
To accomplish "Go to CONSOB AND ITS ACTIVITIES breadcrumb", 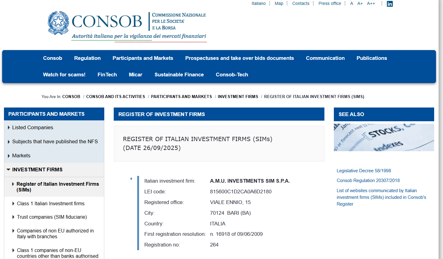I will (116, 97).
